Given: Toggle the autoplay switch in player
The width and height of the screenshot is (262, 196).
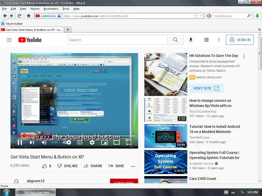Looking at the screenshot, I should pos(67,142).
